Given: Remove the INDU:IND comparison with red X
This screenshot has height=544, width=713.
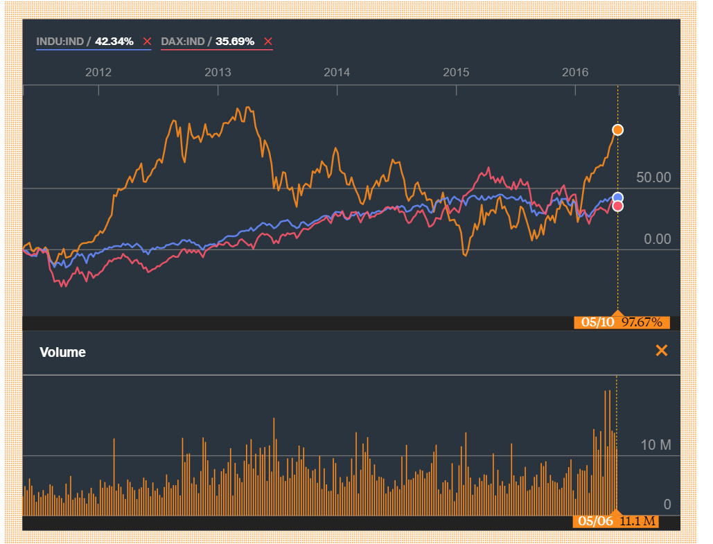Looking at the screenshot, I should point(147,42).
